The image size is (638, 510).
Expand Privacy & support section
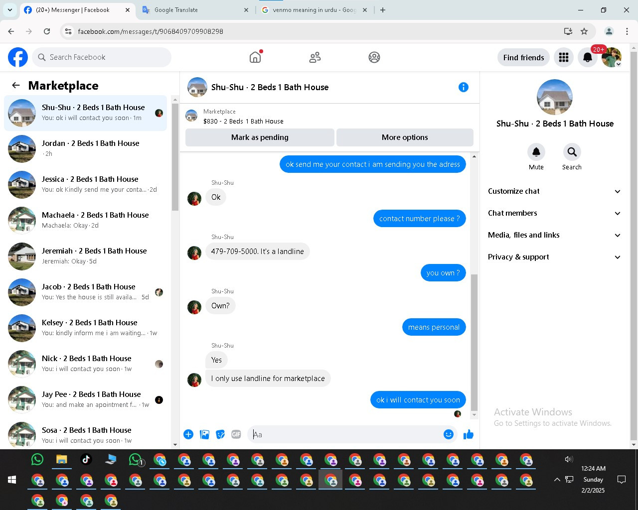554,257
